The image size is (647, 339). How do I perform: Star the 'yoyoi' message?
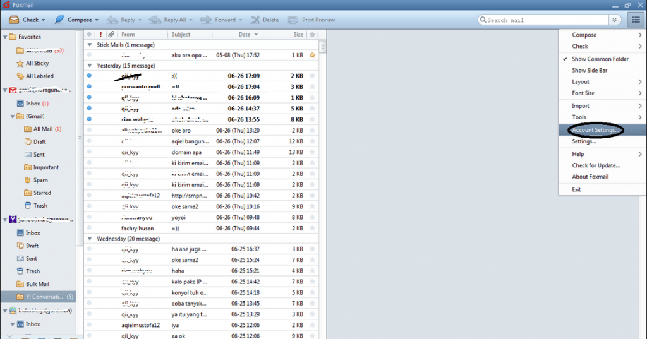point(312,217)
